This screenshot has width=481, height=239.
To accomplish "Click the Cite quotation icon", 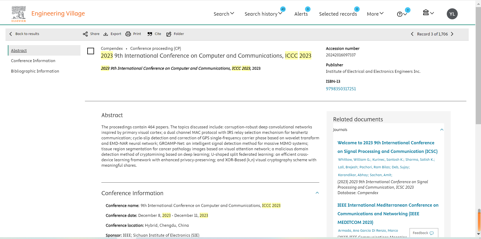I will tap(150, 34).
